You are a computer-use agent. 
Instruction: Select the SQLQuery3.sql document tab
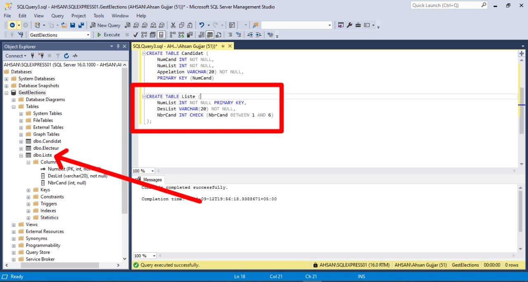175,46
